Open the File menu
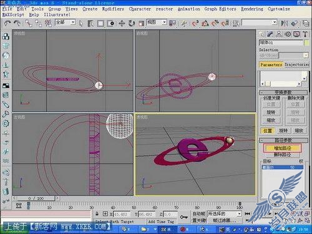 7,9
